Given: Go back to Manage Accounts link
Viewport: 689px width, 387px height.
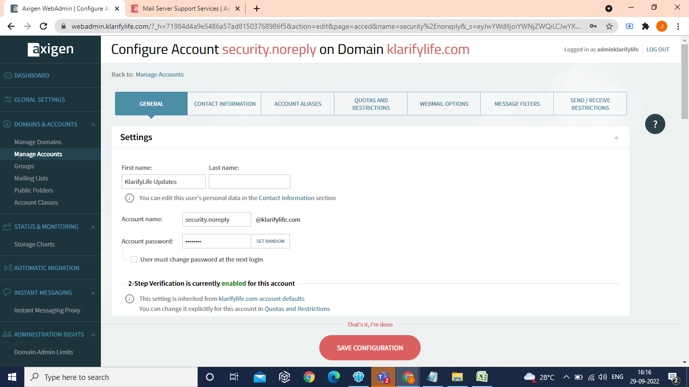Looking at the screenshot, I should (x=159, y=75).
